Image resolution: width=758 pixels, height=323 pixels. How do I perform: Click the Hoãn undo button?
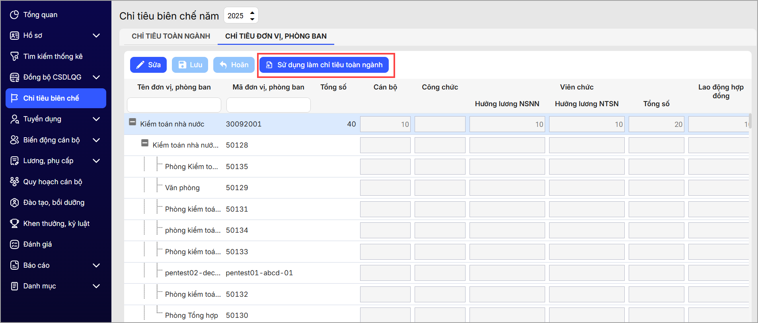click(x=234, y=65)
